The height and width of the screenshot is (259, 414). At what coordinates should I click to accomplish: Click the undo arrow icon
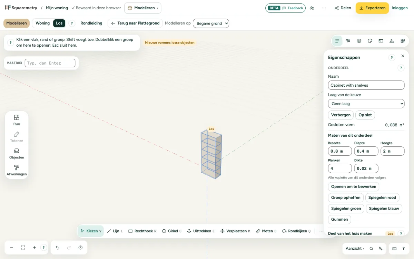[58, 248]
